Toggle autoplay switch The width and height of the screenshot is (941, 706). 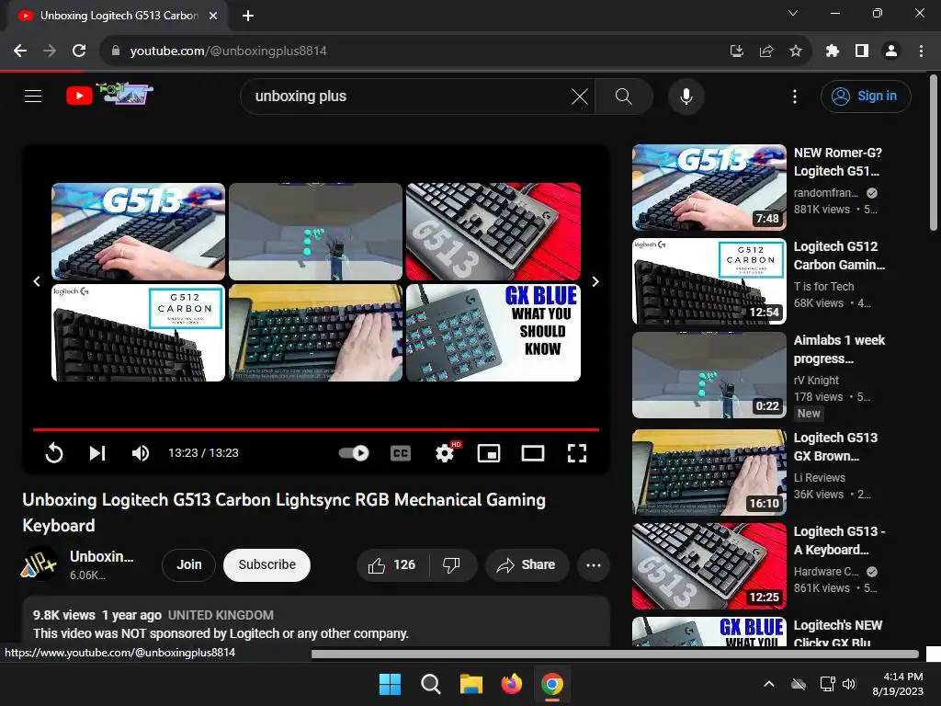point(354,453)
